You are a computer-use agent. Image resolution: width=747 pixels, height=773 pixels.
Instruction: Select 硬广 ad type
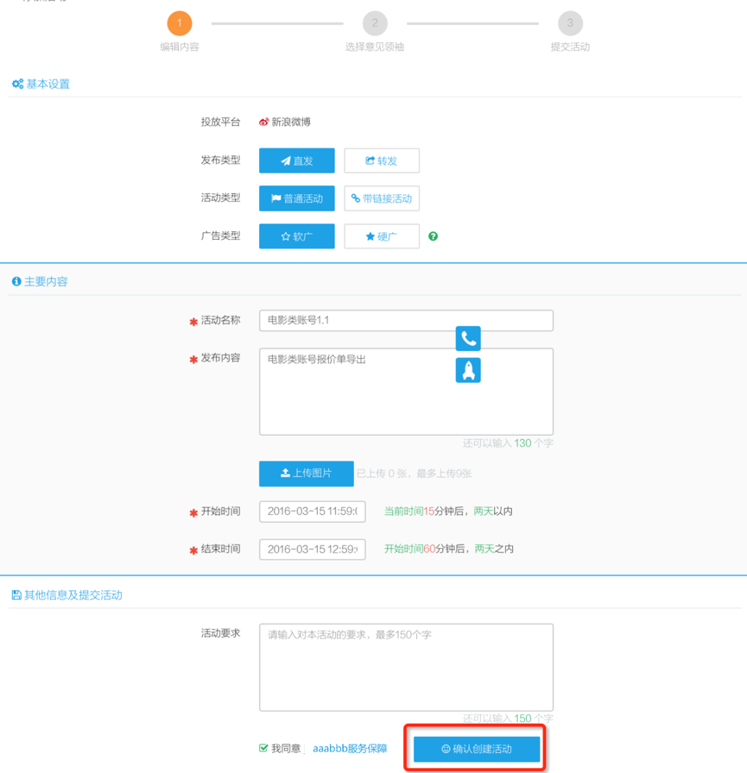(382, 236)
